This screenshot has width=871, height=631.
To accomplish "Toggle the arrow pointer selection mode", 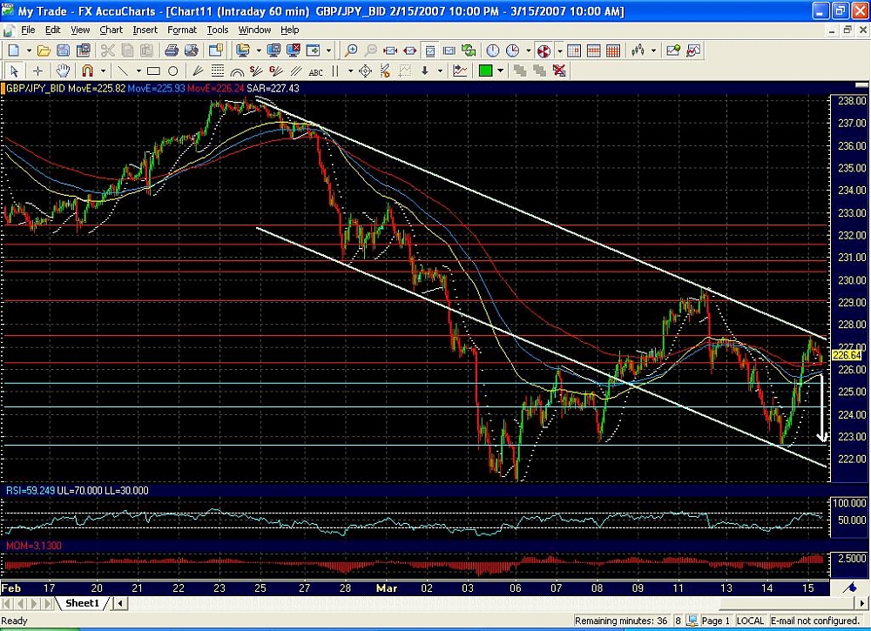I will [x=13, y=70].
